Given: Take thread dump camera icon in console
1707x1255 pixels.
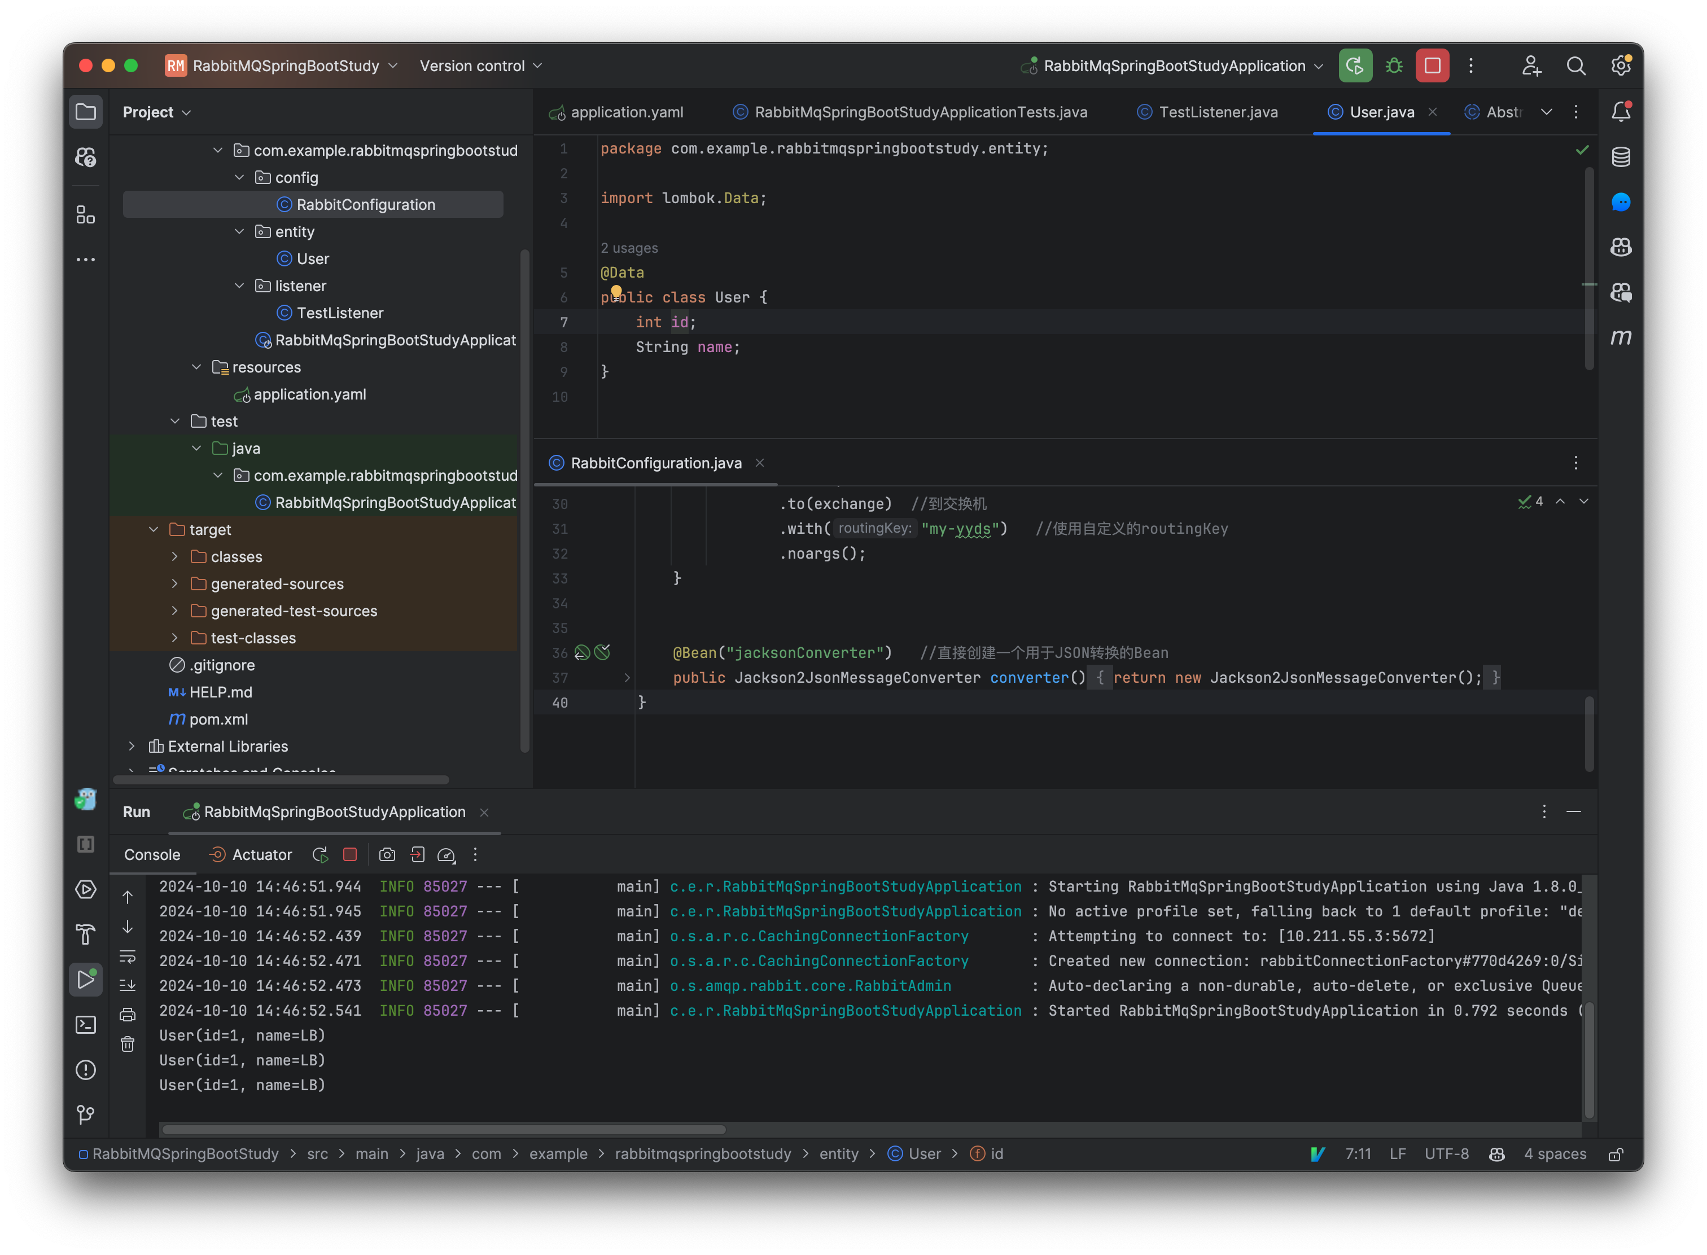Looking at the screenshot, I should 387,855.
